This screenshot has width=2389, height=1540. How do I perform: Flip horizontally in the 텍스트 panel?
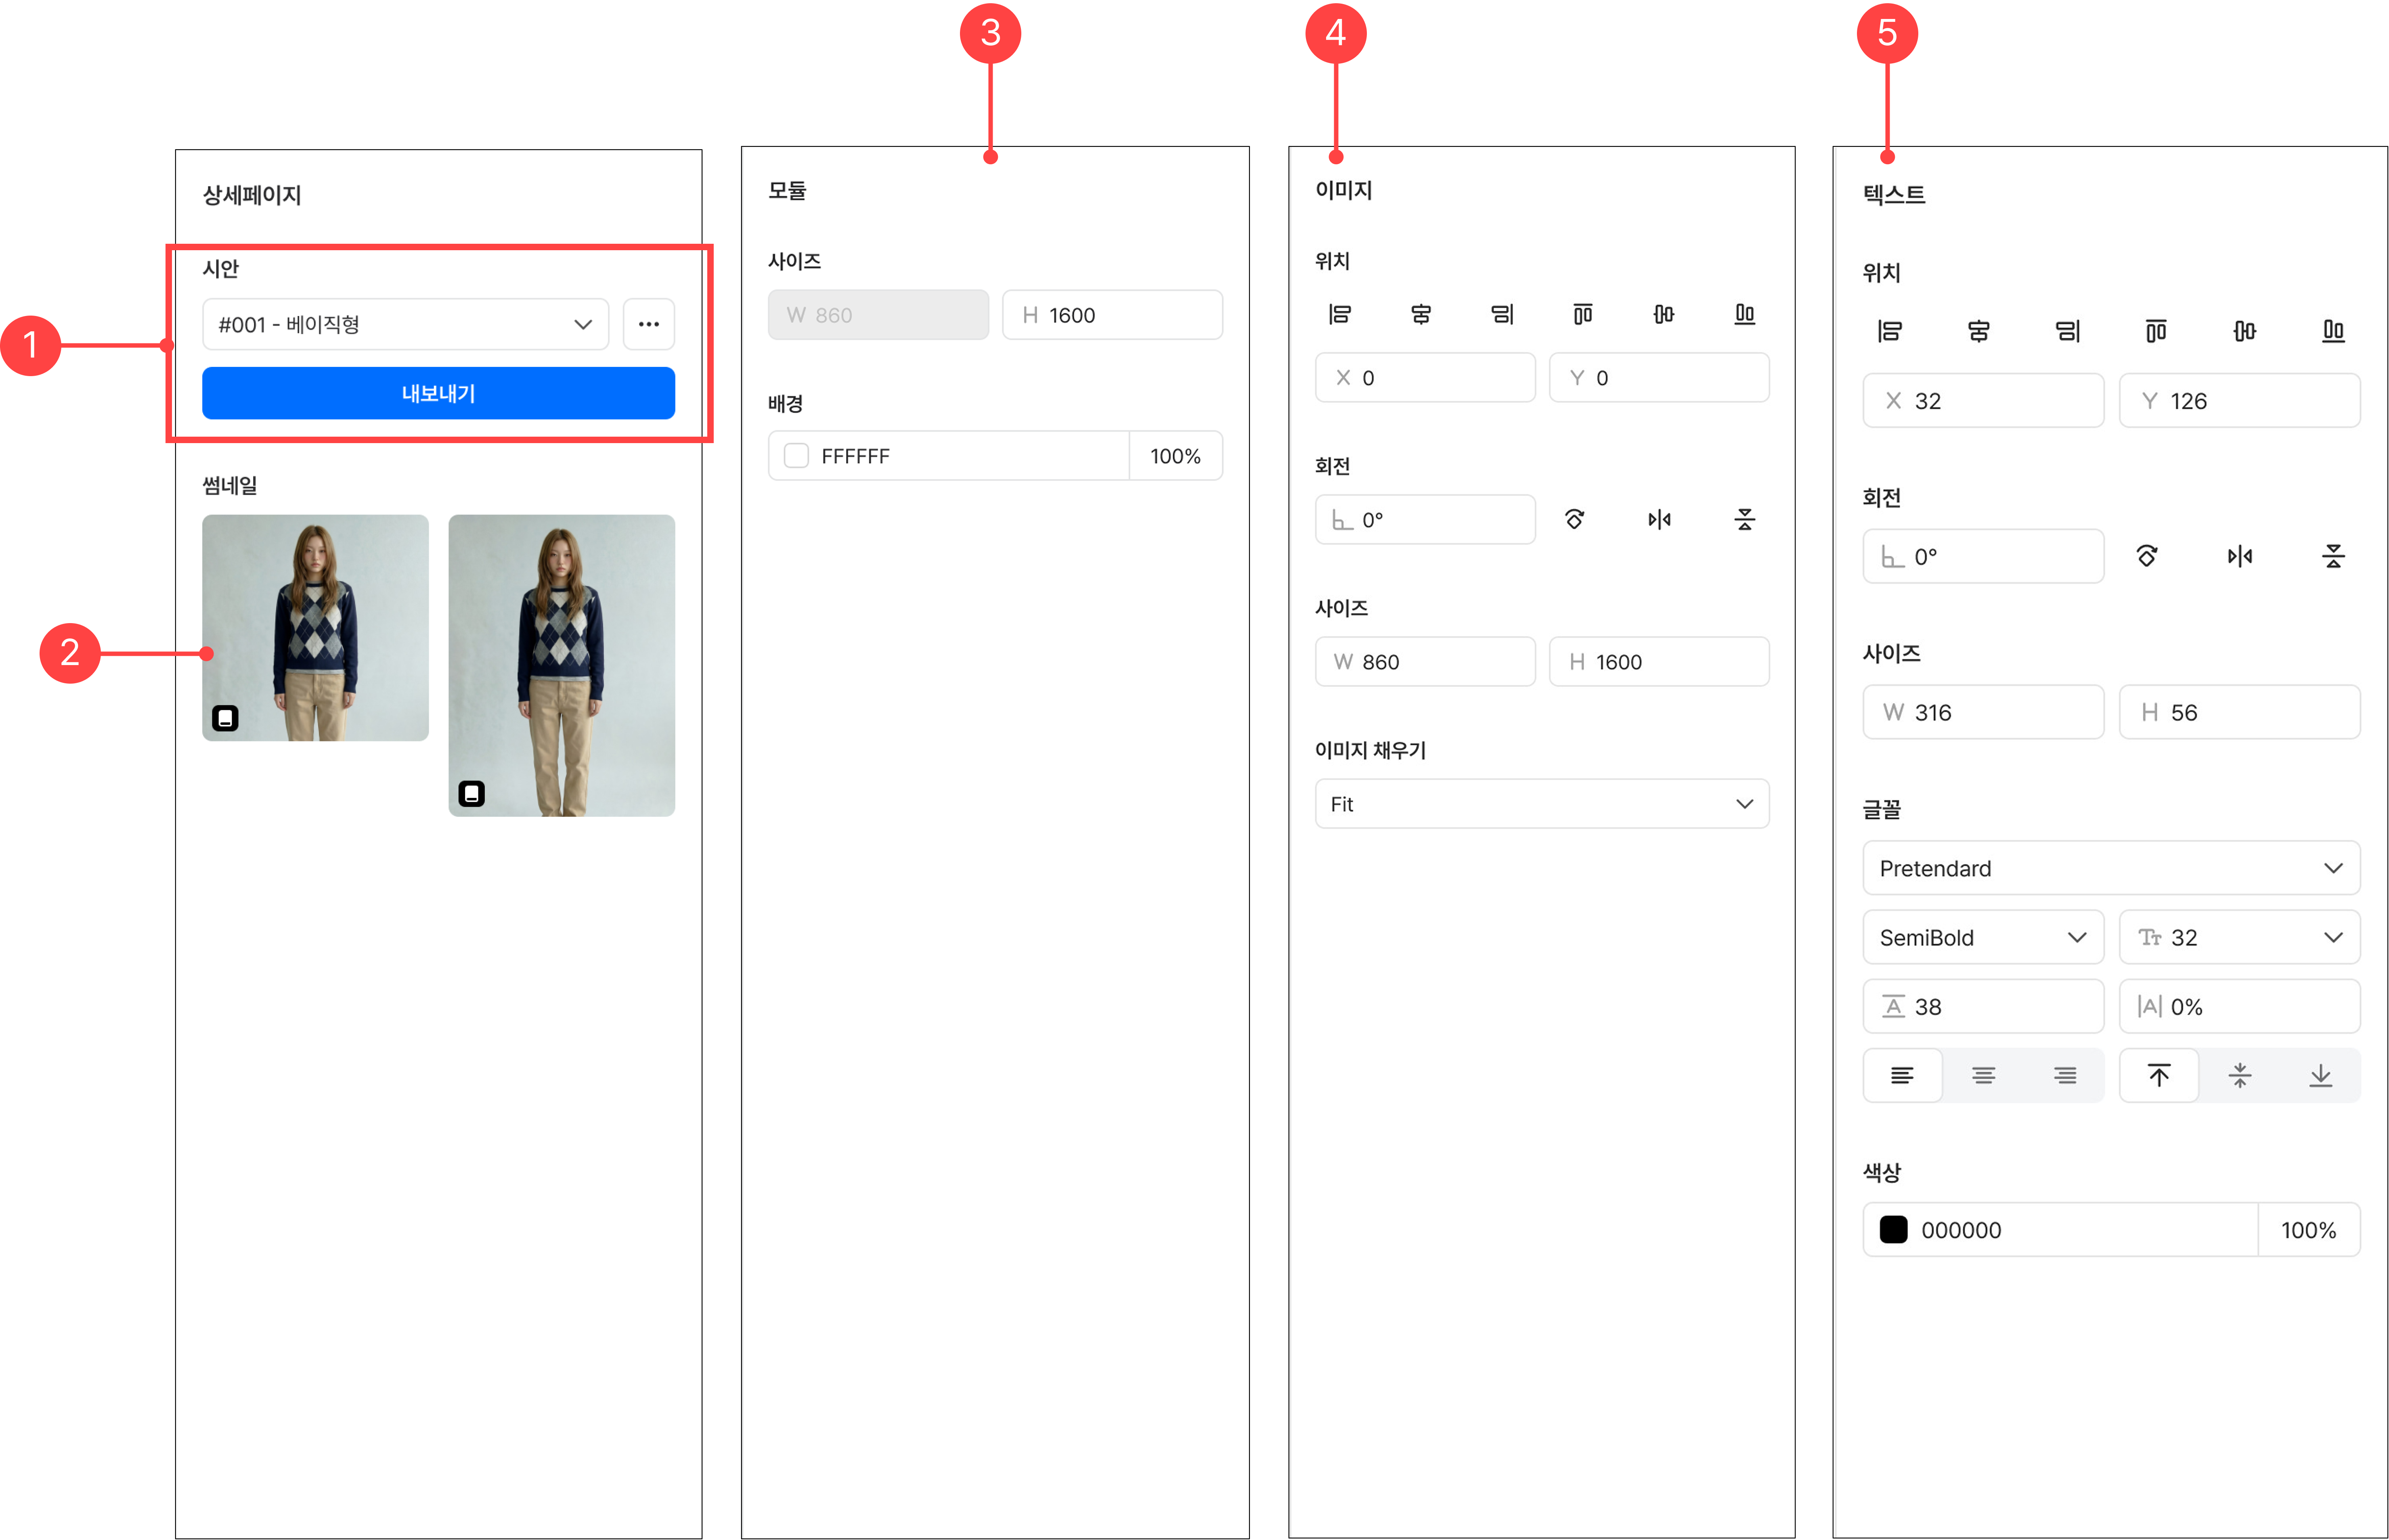point(2240,556)
